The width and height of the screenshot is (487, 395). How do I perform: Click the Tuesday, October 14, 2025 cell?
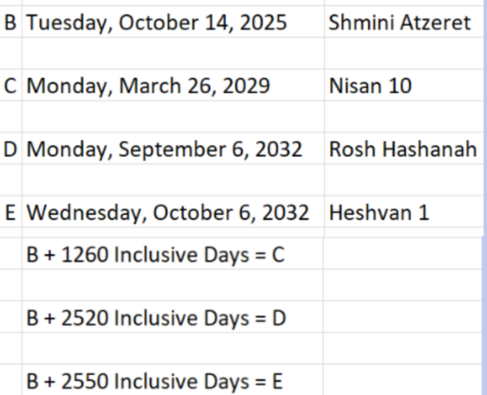click(157, 23)
